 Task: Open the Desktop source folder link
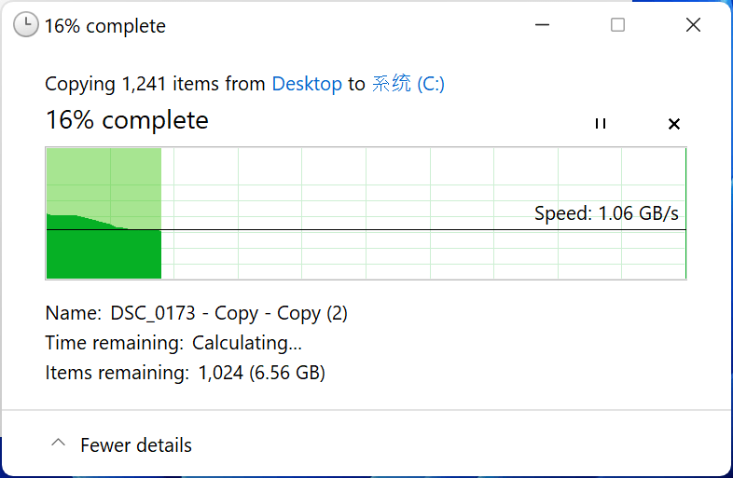pyautogui.click(x=307, y=84)
